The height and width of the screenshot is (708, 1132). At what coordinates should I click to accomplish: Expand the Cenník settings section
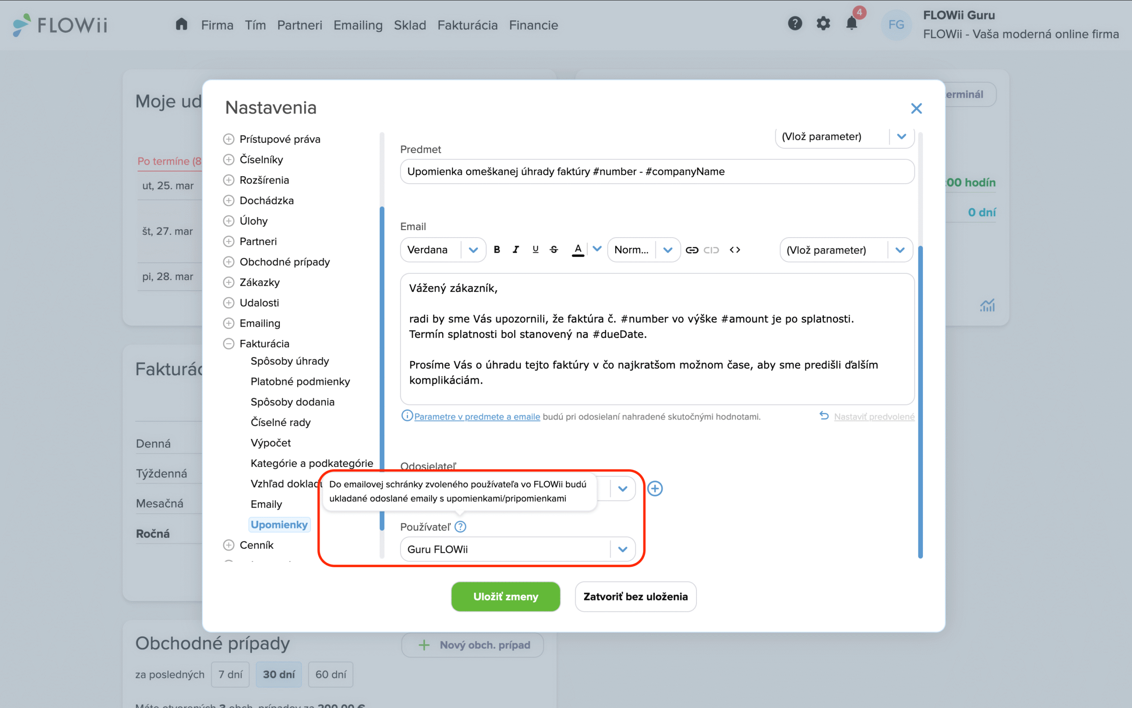[228, 545]
